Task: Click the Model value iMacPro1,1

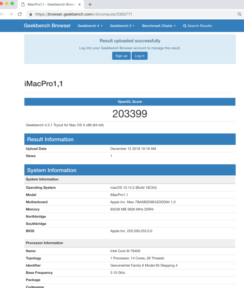Action: tap(119, 195)
